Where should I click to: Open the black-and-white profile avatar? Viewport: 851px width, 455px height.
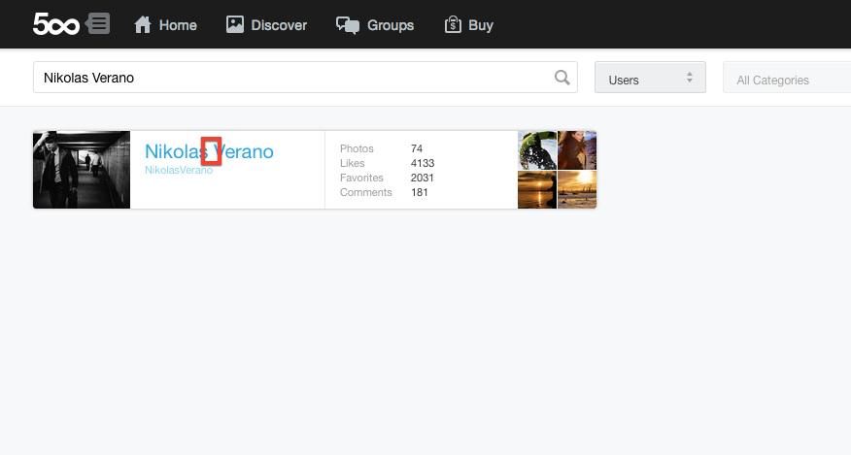[82, 170]
